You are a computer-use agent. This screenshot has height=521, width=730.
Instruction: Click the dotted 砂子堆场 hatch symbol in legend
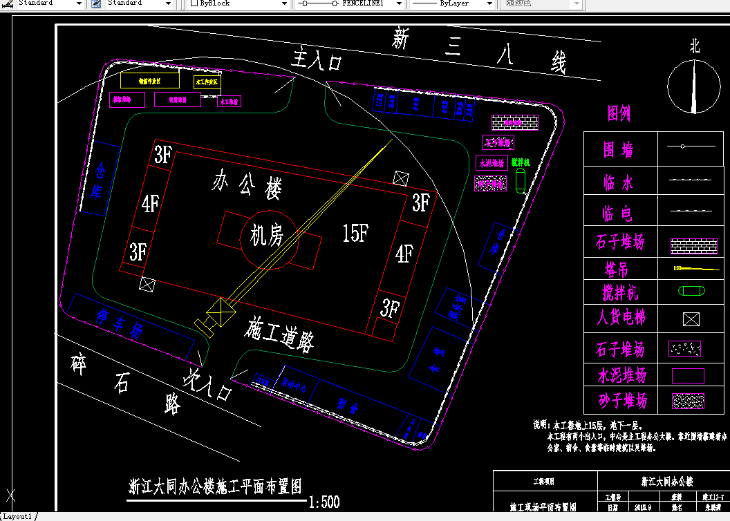[689, 399]
